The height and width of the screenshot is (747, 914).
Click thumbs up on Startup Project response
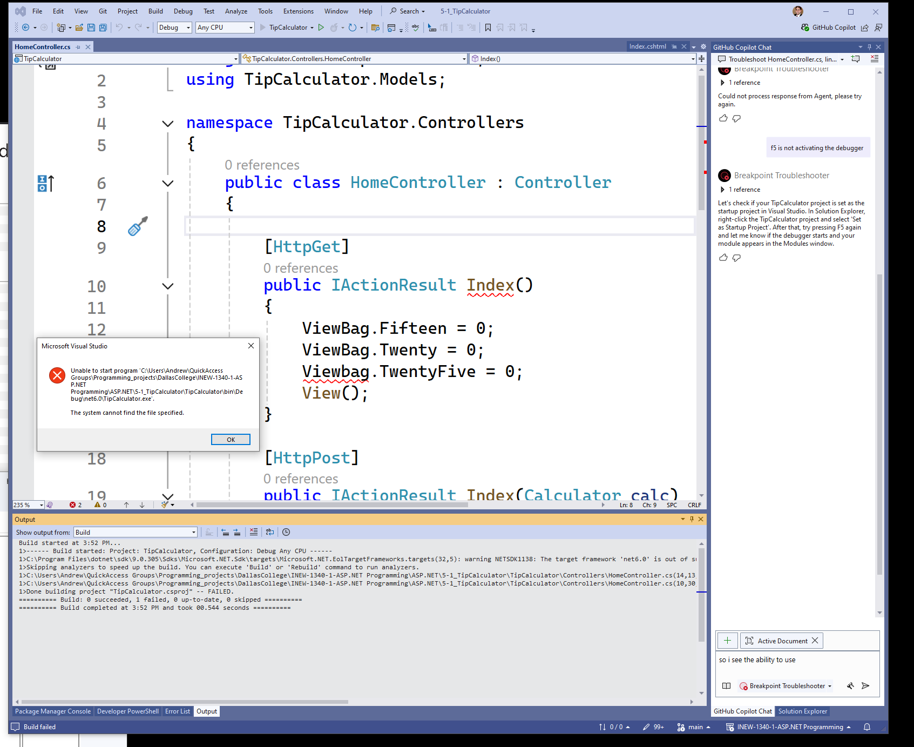(723, 258)
